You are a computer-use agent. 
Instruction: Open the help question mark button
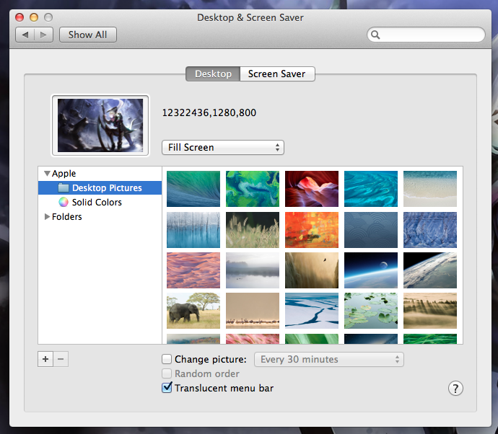[455, 389]
